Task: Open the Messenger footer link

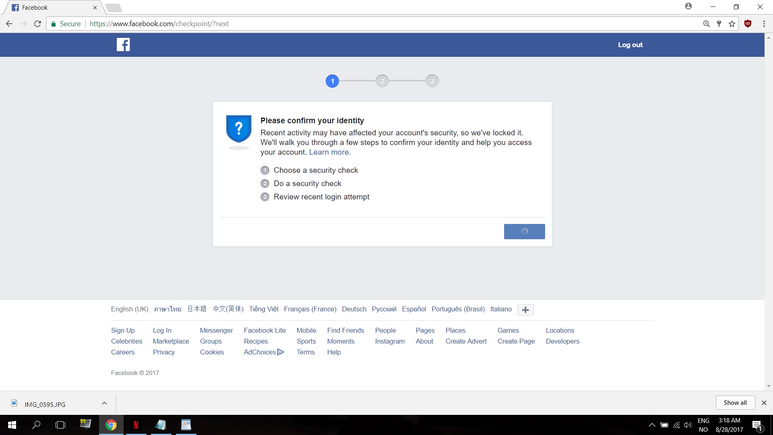Action: (x=216, y=330)
